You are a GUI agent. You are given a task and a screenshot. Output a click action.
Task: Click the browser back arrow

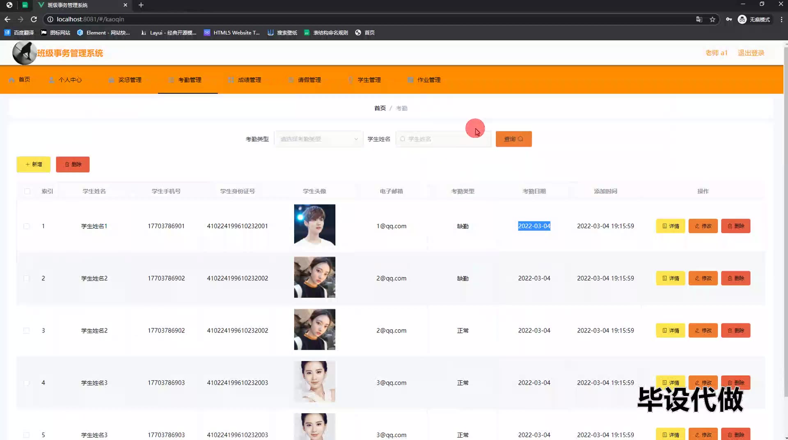7,19
